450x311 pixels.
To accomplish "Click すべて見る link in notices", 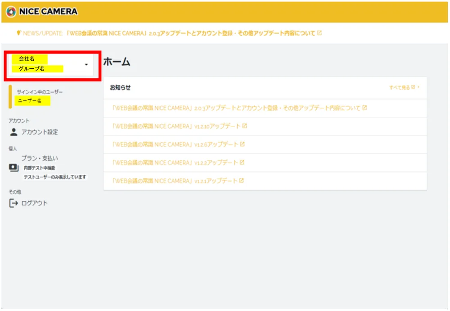I will [399, 88].
